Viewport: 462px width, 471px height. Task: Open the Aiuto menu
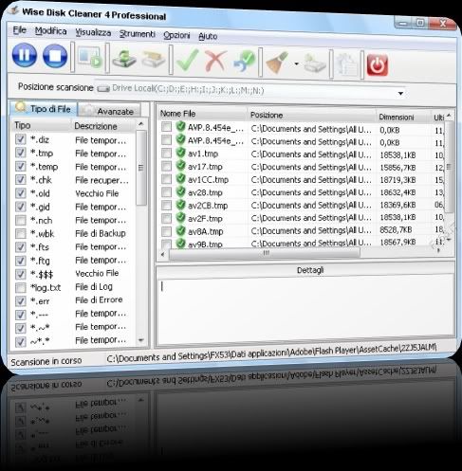point(208,36)
